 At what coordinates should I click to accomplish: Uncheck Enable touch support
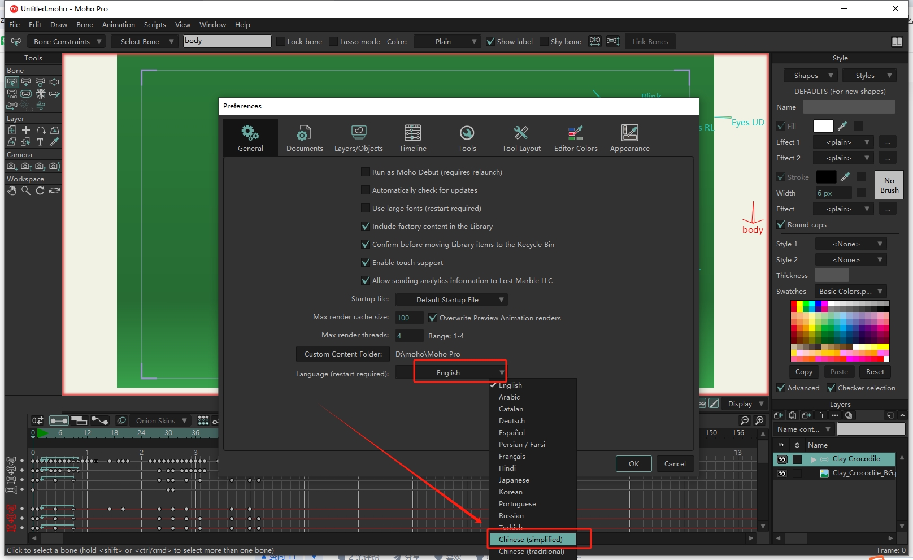tap(366, 263)
